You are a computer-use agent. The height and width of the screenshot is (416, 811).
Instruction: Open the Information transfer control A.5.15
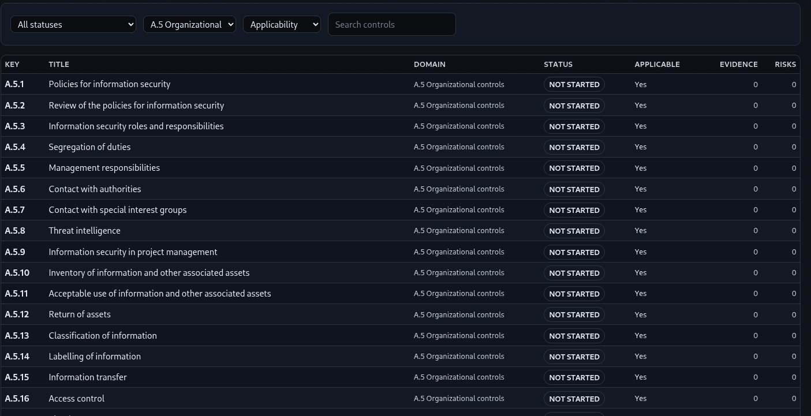coord(87,377)
